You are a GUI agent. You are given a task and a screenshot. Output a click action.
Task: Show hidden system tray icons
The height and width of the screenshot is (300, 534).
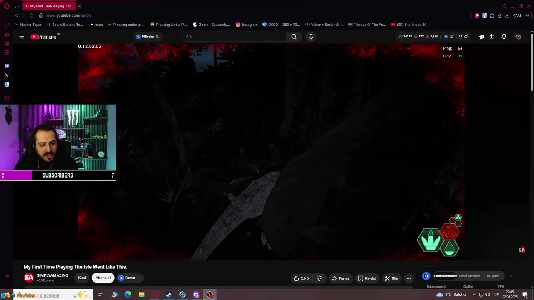tap(474, 295)
